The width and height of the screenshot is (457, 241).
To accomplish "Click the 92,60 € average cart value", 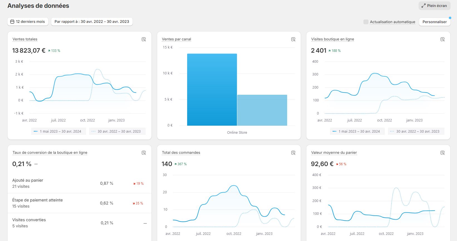I will point(322,164).
